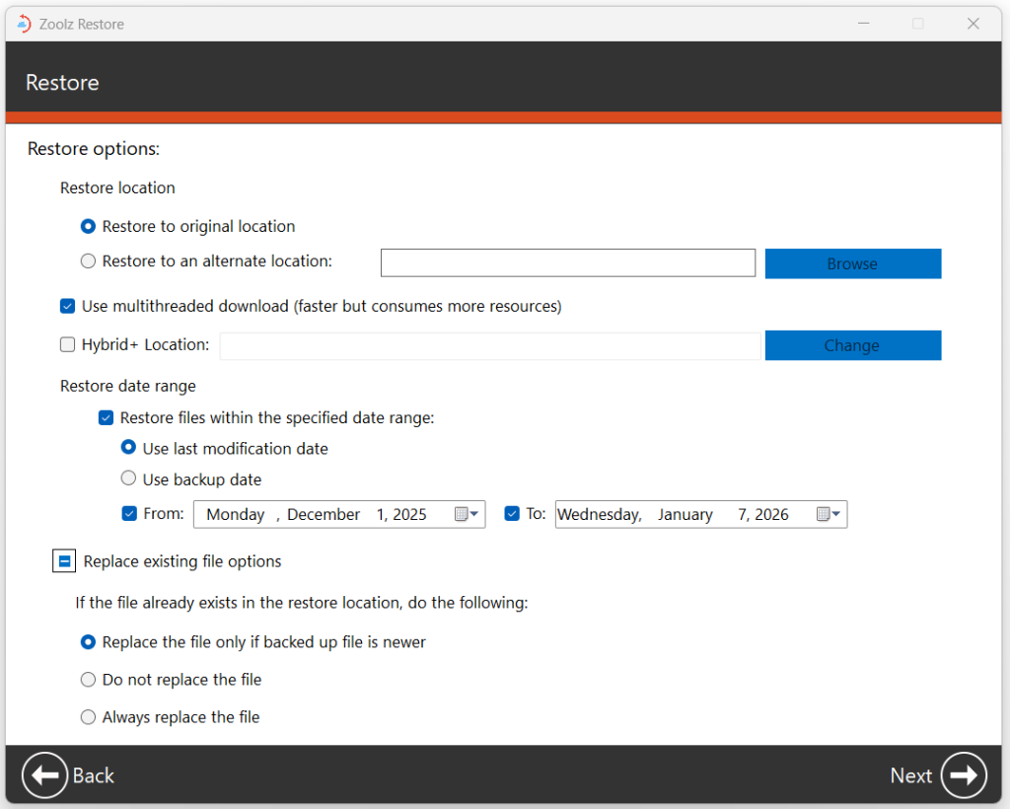The height and width of the screenshot is (809, 1010).
Task: Uncheck the To date checkbox
Action: pyautogui.click(x=512, y=513)
